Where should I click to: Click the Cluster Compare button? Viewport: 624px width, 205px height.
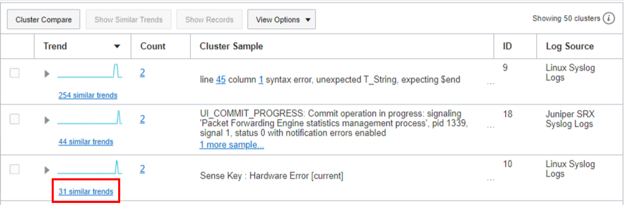[43, 20]
